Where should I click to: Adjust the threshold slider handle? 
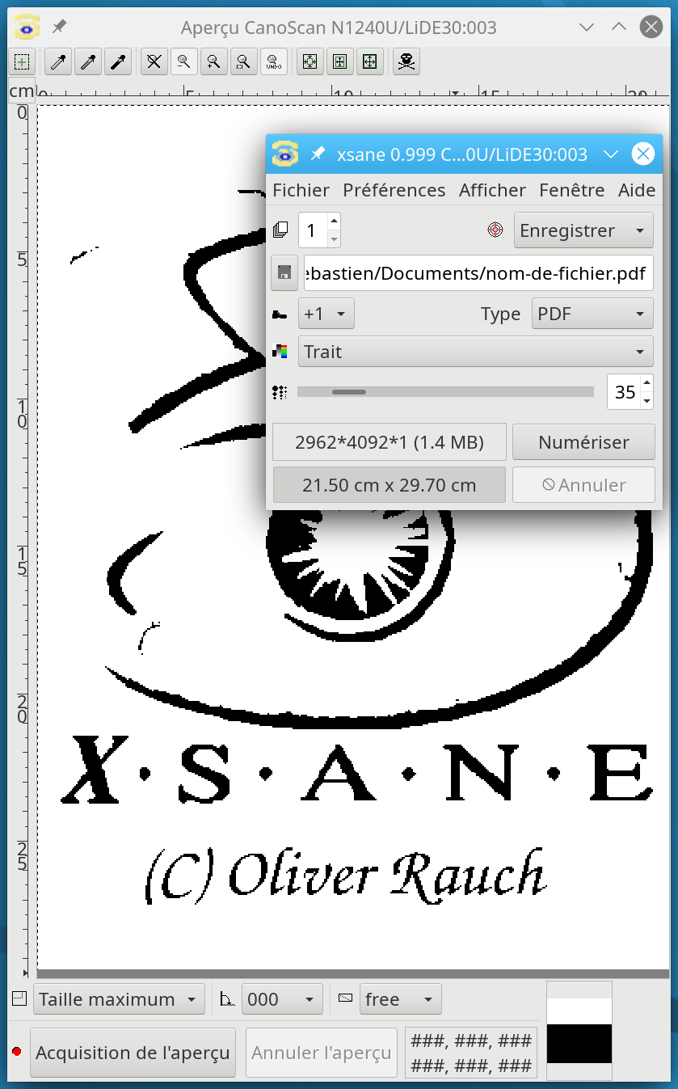348,392
